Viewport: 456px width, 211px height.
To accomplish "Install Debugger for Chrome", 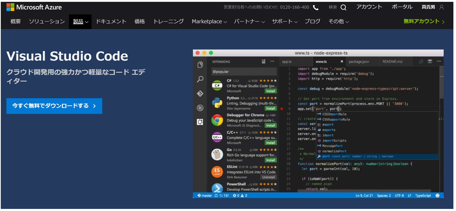I will tap(271, 126).
